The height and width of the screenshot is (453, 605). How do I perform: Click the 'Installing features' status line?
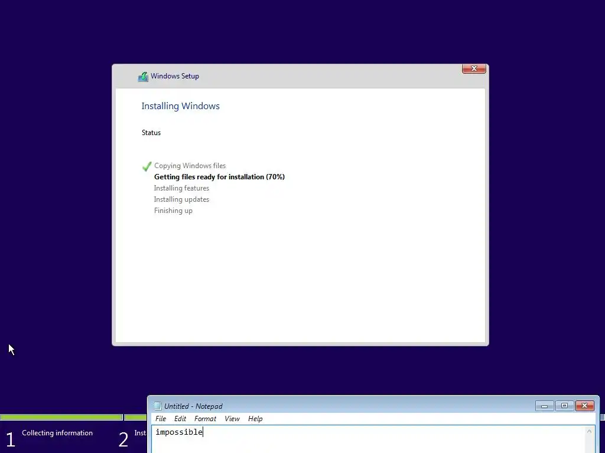[x=181, y=188]
